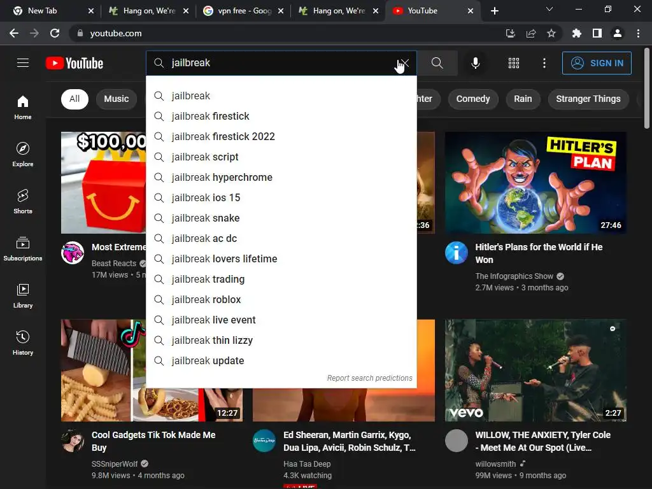Choose suggestion "jailbreak snake"

click(x=281, y=218)
